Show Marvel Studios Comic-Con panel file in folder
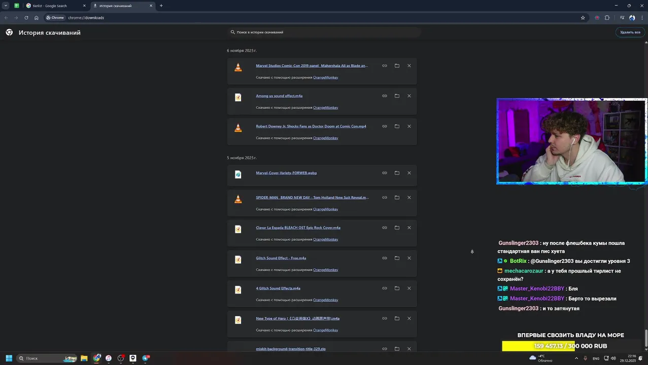The height and width of the screenshot is (365, 648). 397,65
